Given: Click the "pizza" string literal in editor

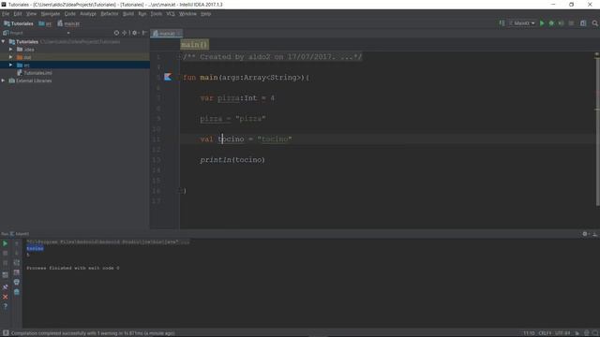Looking at the screenshot, I should (x=250, y=119).
